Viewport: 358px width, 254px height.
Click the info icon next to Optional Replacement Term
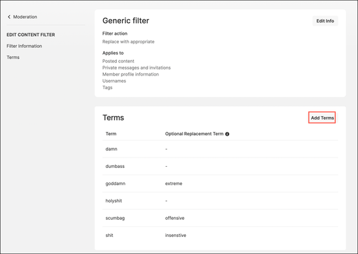pyautogui.click(x=227, y=134)
